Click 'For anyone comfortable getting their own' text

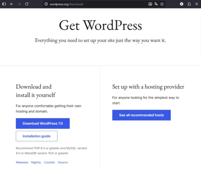pos(48,109)
